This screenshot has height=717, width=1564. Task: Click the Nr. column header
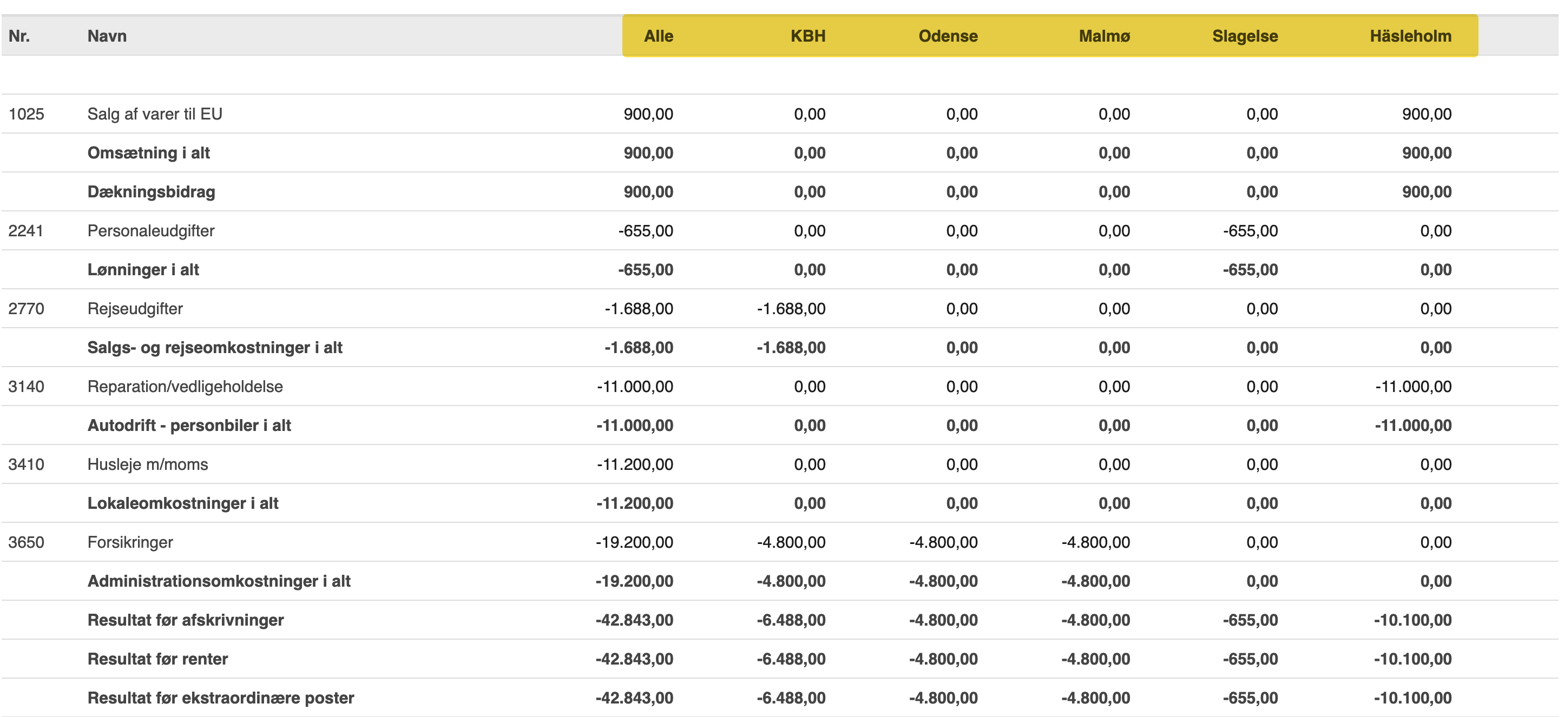19,36
